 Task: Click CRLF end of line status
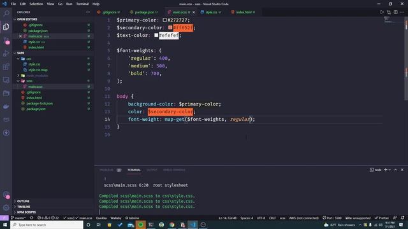[x=272, y=218]
